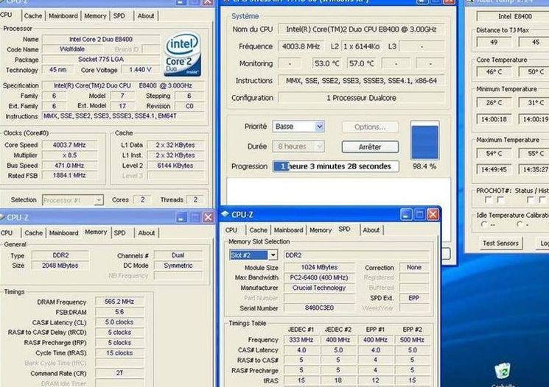Click the Core Speed value 4003.7 MHz

click(x=69, y=145)
